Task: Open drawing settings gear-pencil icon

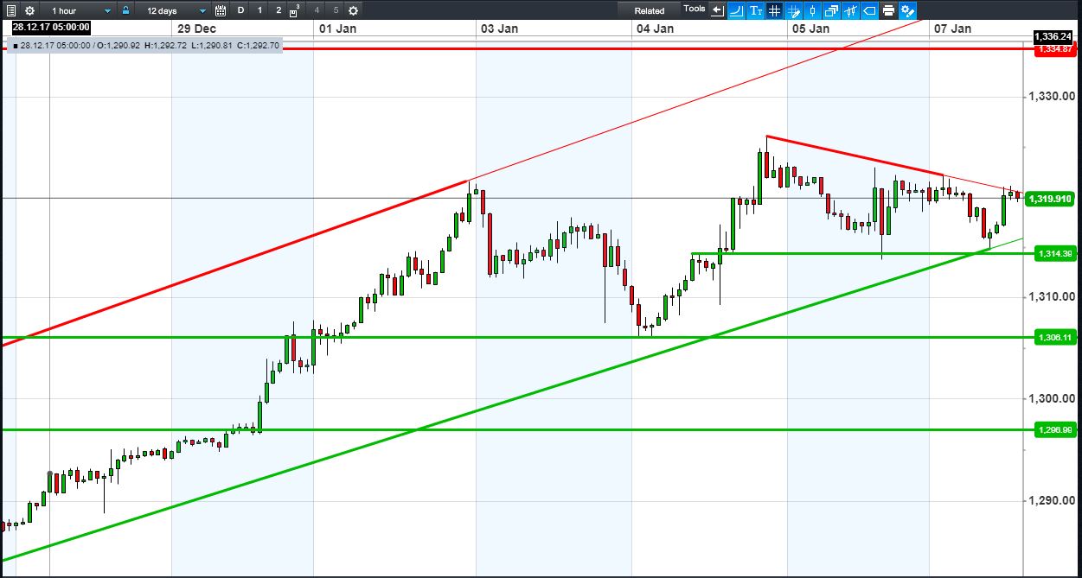Action: [x=907, y=10]
